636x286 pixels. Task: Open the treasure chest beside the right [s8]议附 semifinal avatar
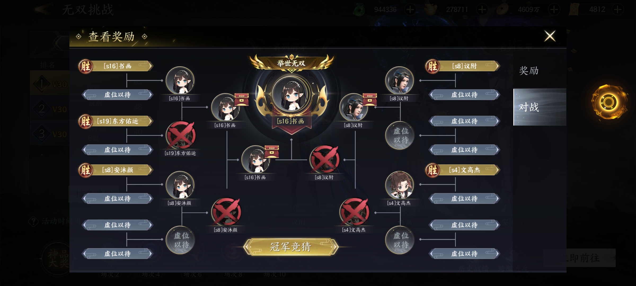tap(370, 99)
